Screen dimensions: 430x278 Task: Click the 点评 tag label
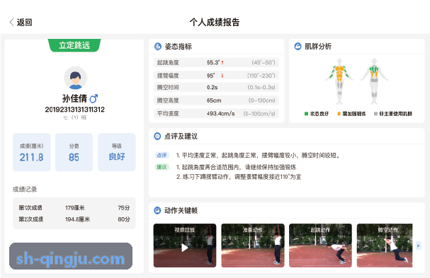coord(162,156)
